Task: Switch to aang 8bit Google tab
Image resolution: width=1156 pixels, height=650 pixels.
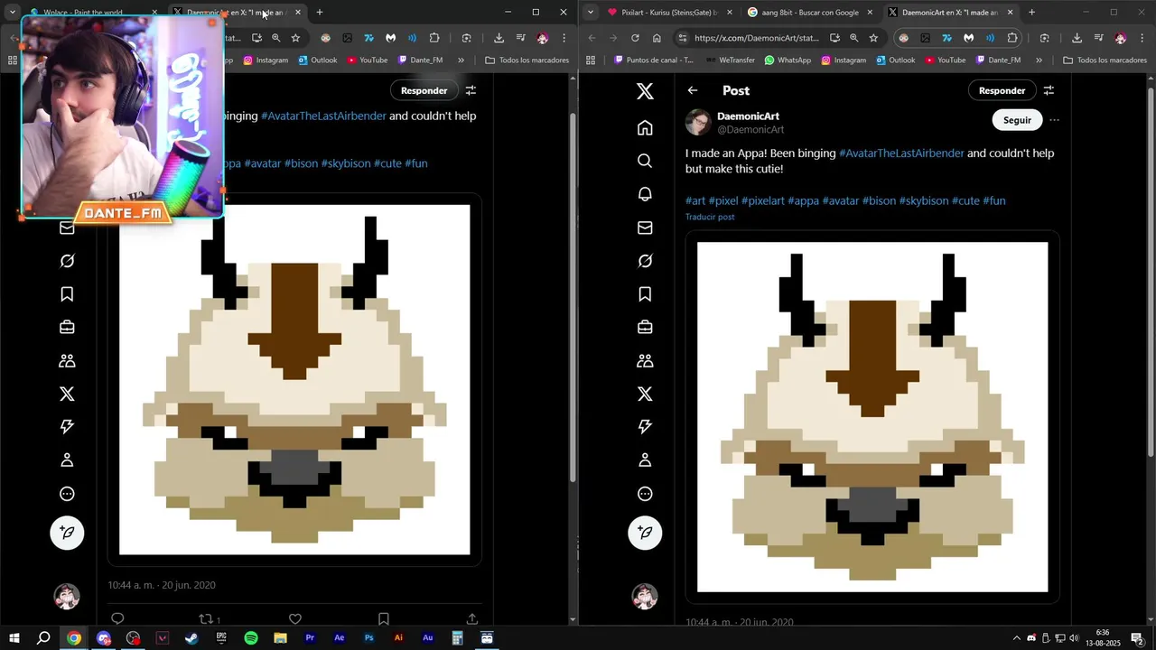Action: tap(809, 13)
